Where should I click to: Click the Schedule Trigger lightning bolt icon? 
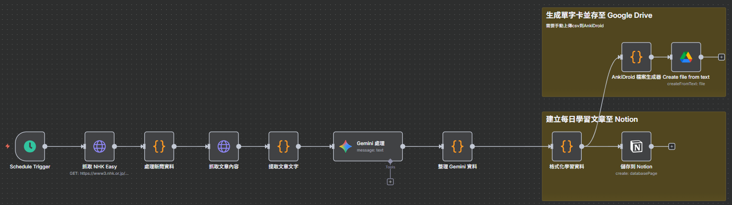pos(7,146)
